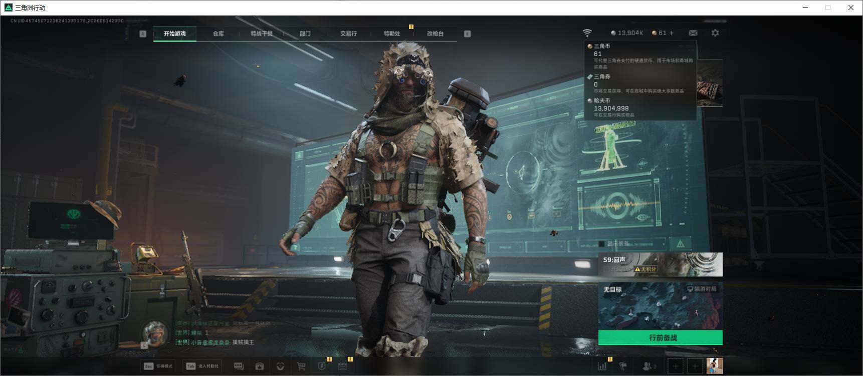Expand the chat panel arrow icon
Viewport: 863px width, 376px height.
[144, 345]
